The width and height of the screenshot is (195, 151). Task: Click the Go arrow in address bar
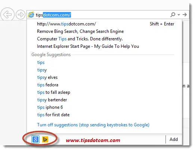[185, 15]
